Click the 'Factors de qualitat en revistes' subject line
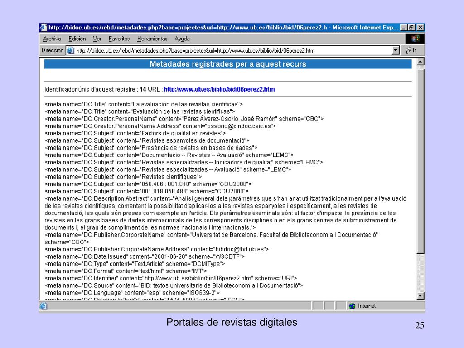The width and height of the screenshot is (464, 348). (x=135, y=133)
